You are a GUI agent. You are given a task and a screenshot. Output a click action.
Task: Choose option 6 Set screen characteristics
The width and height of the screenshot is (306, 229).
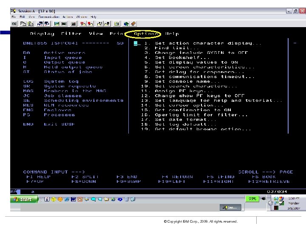pos(199,67)
